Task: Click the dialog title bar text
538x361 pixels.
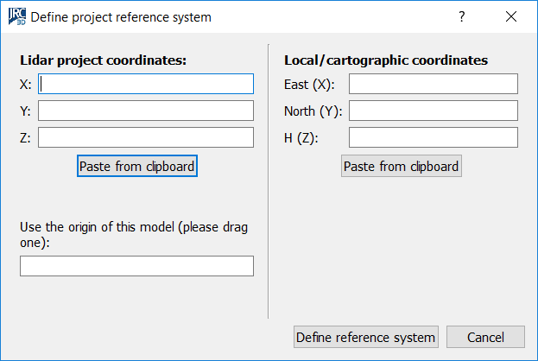Action: (x=121, y=16)
